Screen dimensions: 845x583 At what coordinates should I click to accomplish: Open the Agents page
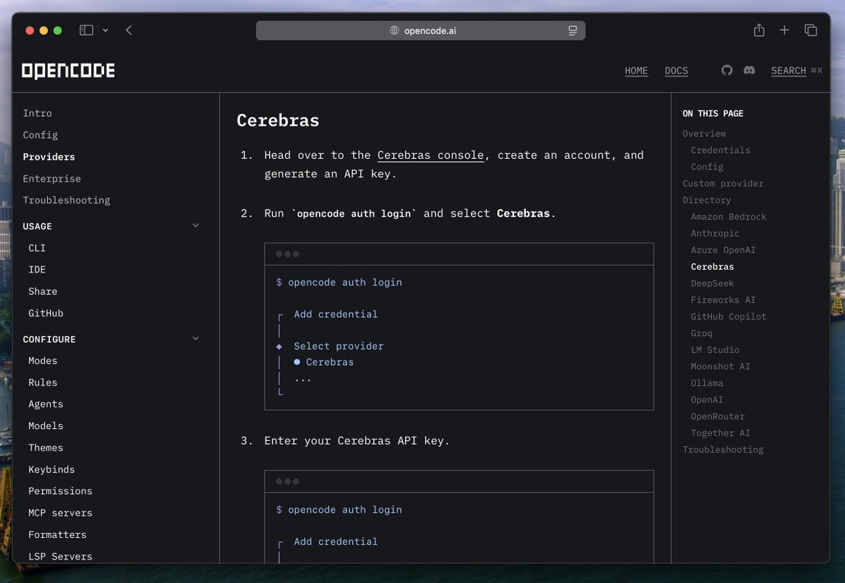coord(46,404)
